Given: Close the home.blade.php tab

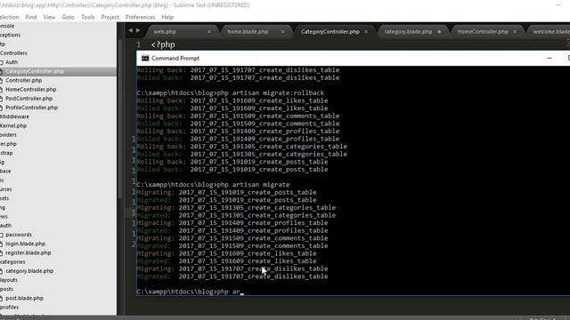Looking at the screenshot, I should click(282, 32).
